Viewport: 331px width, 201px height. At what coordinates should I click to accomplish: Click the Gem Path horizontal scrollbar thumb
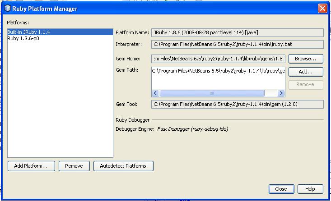point(212,93)
